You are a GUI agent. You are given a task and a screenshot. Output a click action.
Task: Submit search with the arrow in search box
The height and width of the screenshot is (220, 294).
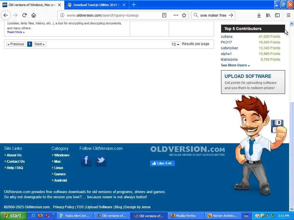coord(231,15)
